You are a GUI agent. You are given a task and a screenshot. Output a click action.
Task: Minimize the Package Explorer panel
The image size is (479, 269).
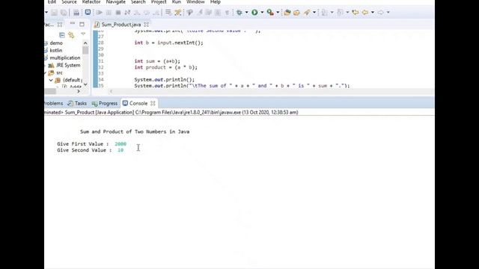click(x=73, y=24)
